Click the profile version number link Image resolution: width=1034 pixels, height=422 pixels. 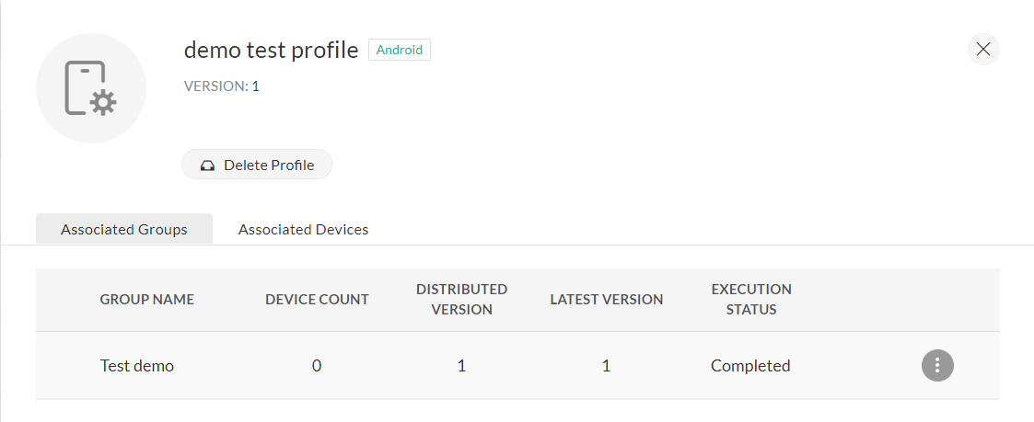[x=255, y=86]
